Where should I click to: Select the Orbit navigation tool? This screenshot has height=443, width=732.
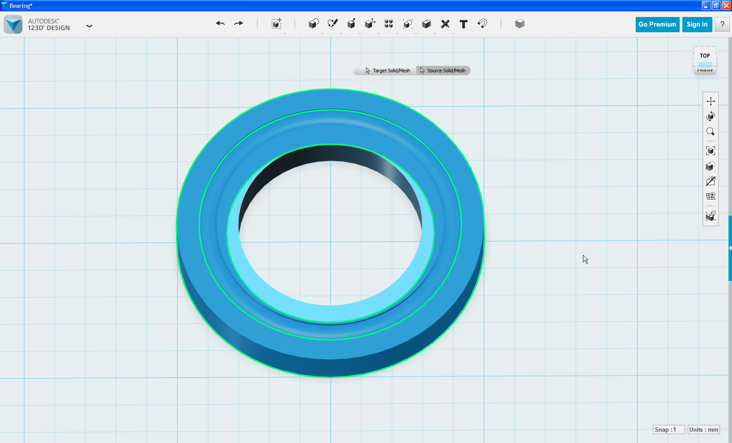pos(711,116)
